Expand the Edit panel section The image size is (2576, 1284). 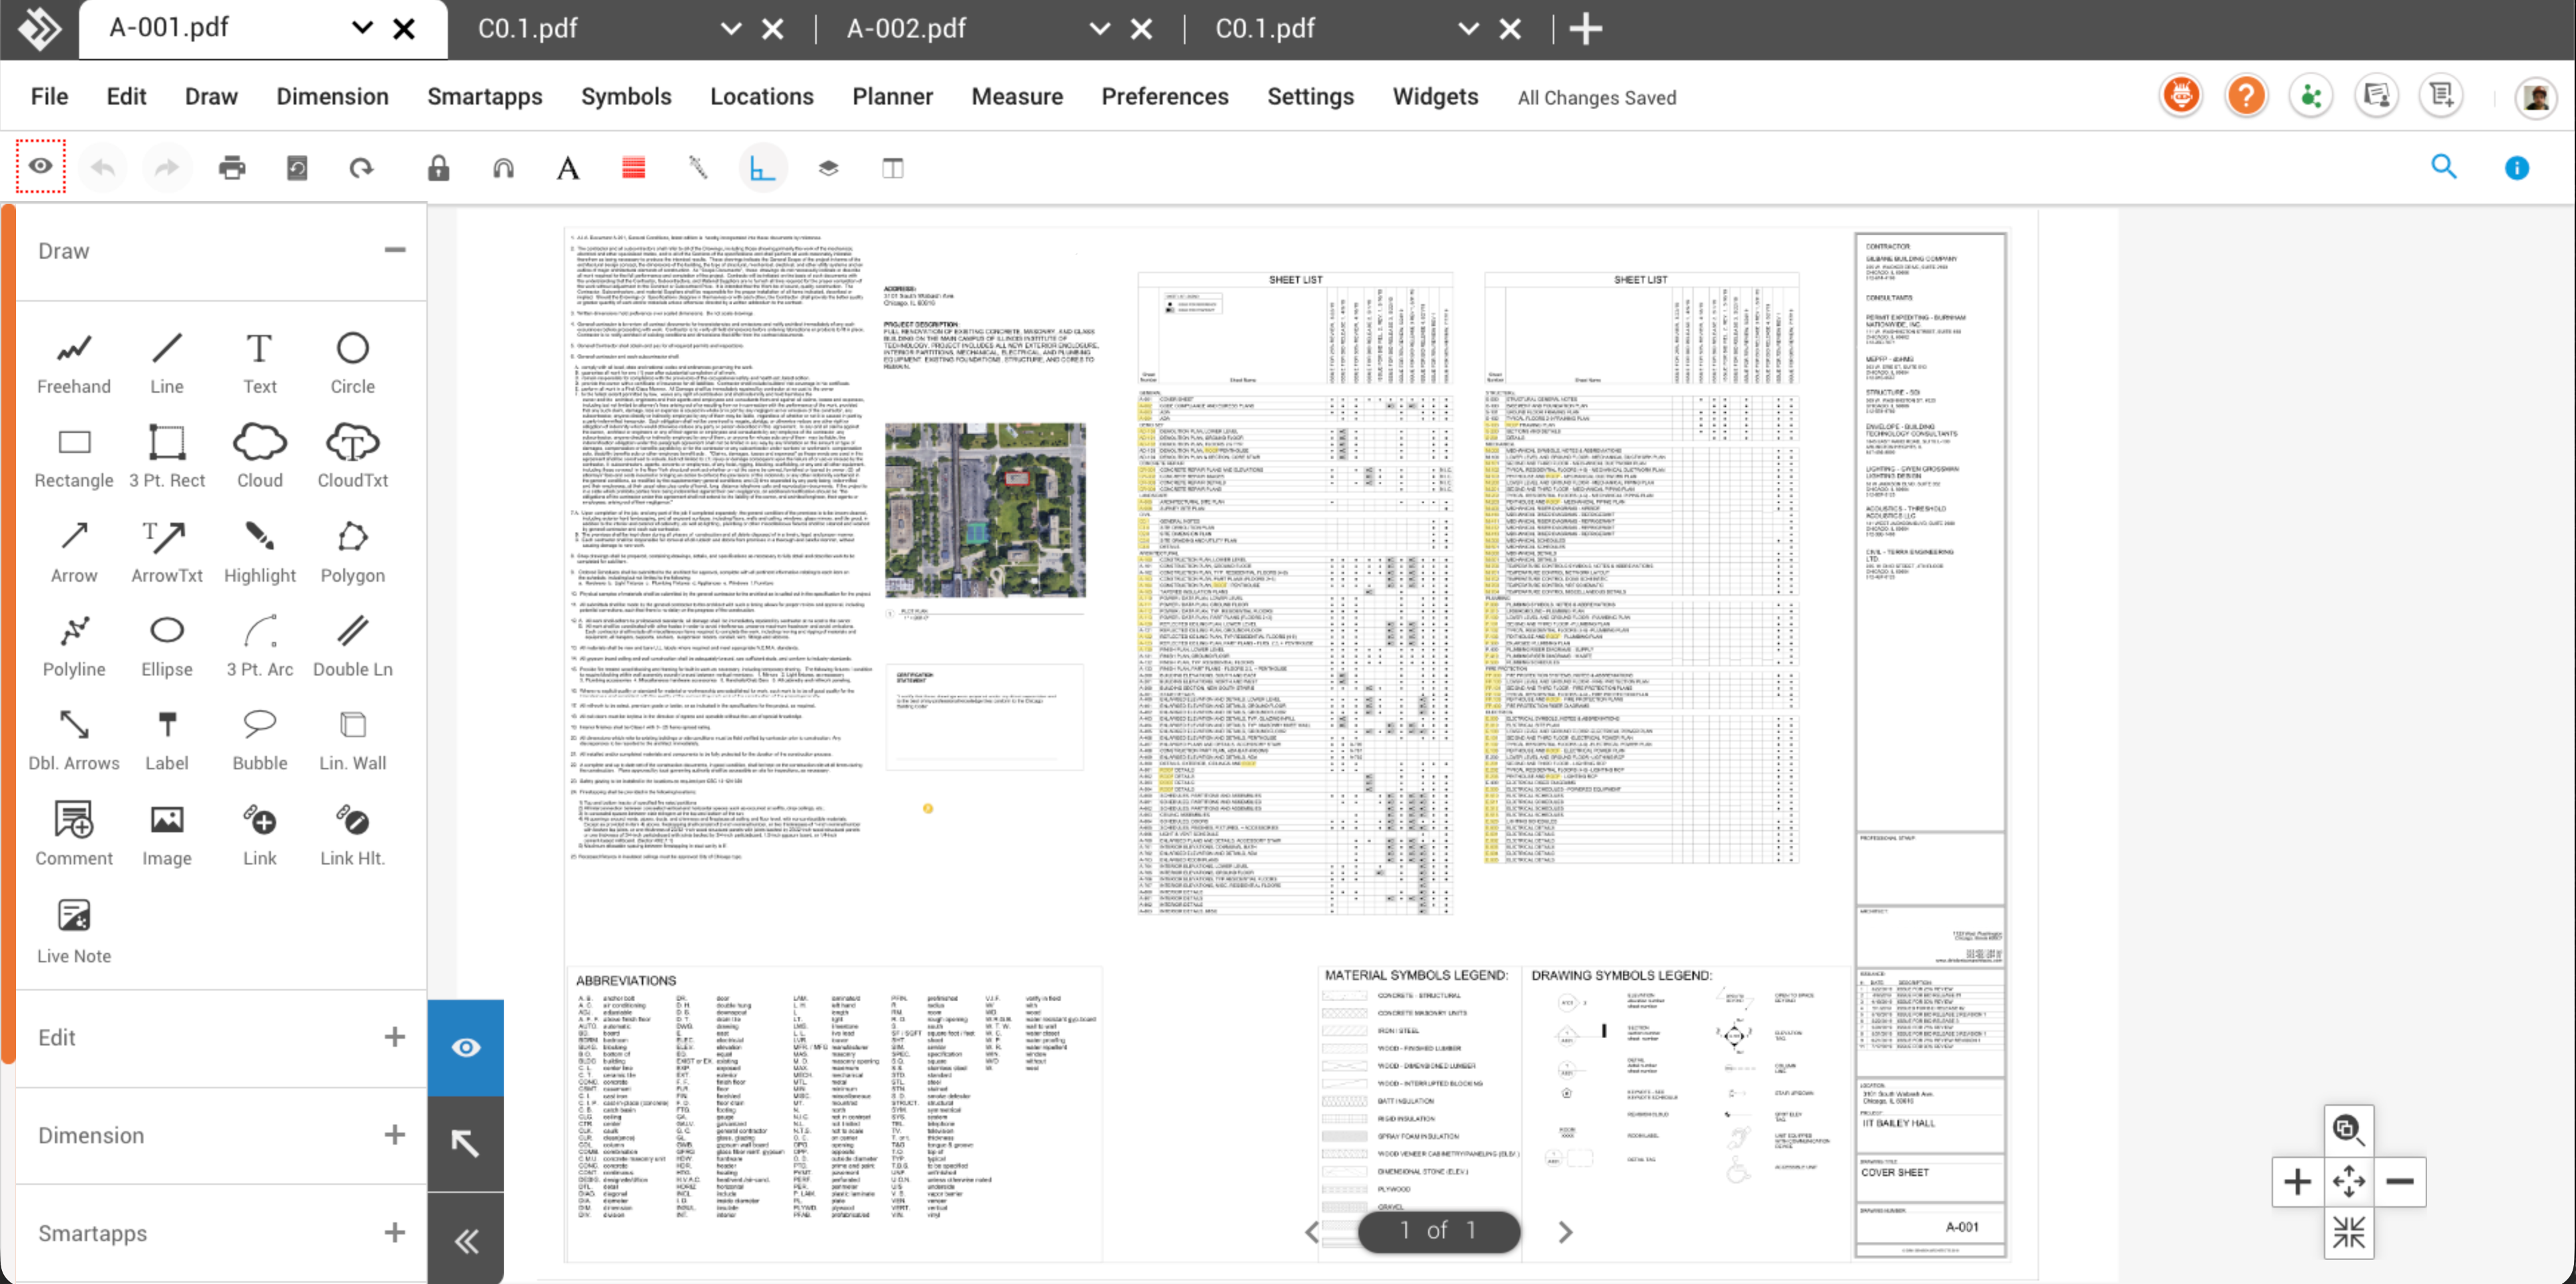394,1037
